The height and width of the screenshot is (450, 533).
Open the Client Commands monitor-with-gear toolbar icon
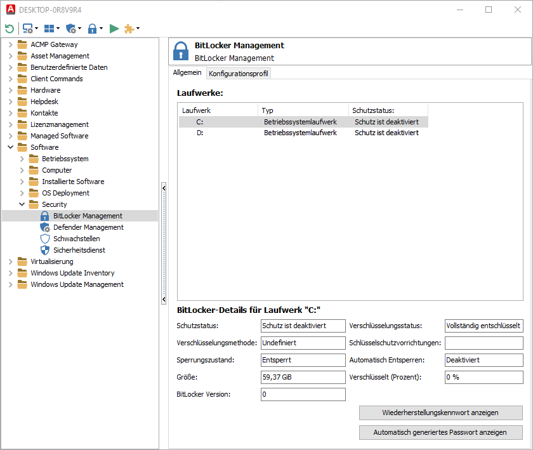pyautogui.click(x=27, y=29)
